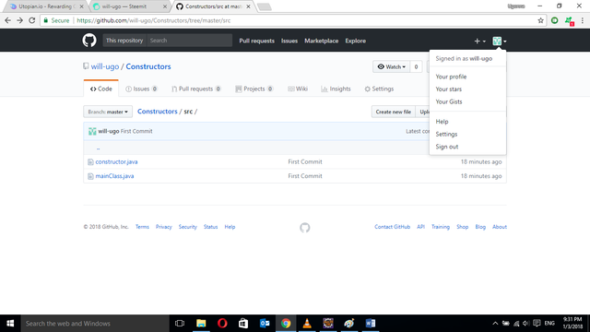Open the Contact GitHub footer link

[x=392, y=227]
